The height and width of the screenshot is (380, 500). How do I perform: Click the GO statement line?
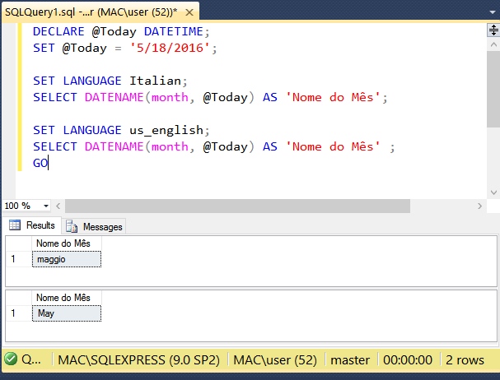pos(40,163)
